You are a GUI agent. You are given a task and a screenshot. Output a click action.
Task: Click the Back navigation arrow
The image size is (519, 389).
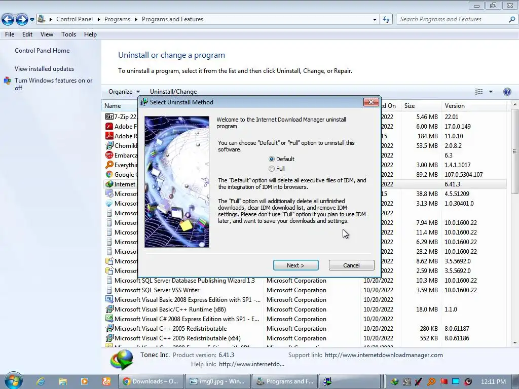[x=8, y=20]
